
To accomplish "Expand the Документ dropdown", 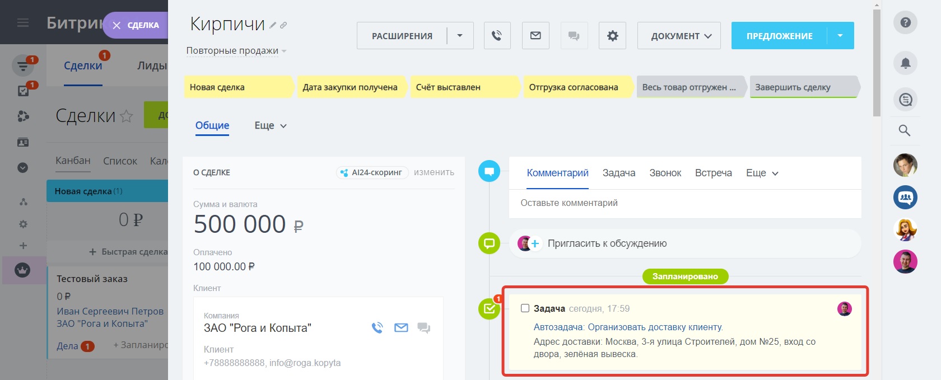I will click(x=679, y=36).
